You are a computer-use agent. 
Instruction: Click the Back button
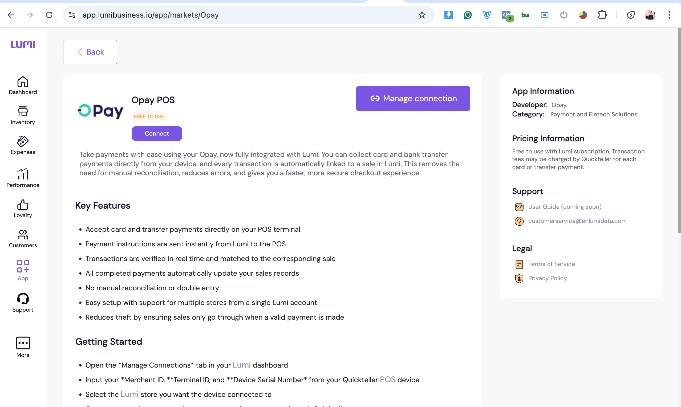90,52
